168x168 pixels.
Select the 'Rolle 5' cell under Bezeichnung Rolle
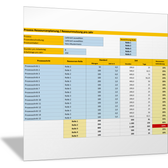(x=128, y=55)
